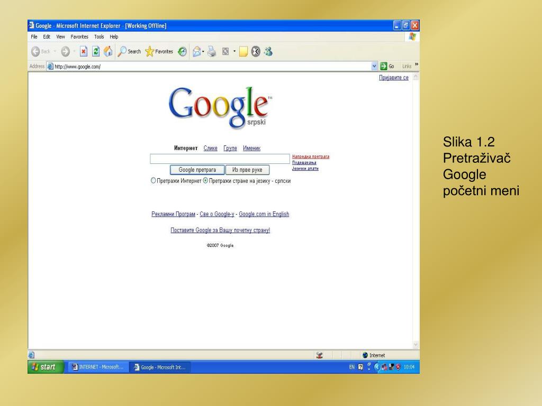Click the Internet zone globe icon
542x406 pixels.
pyautogui.click(x=365, y=355)
